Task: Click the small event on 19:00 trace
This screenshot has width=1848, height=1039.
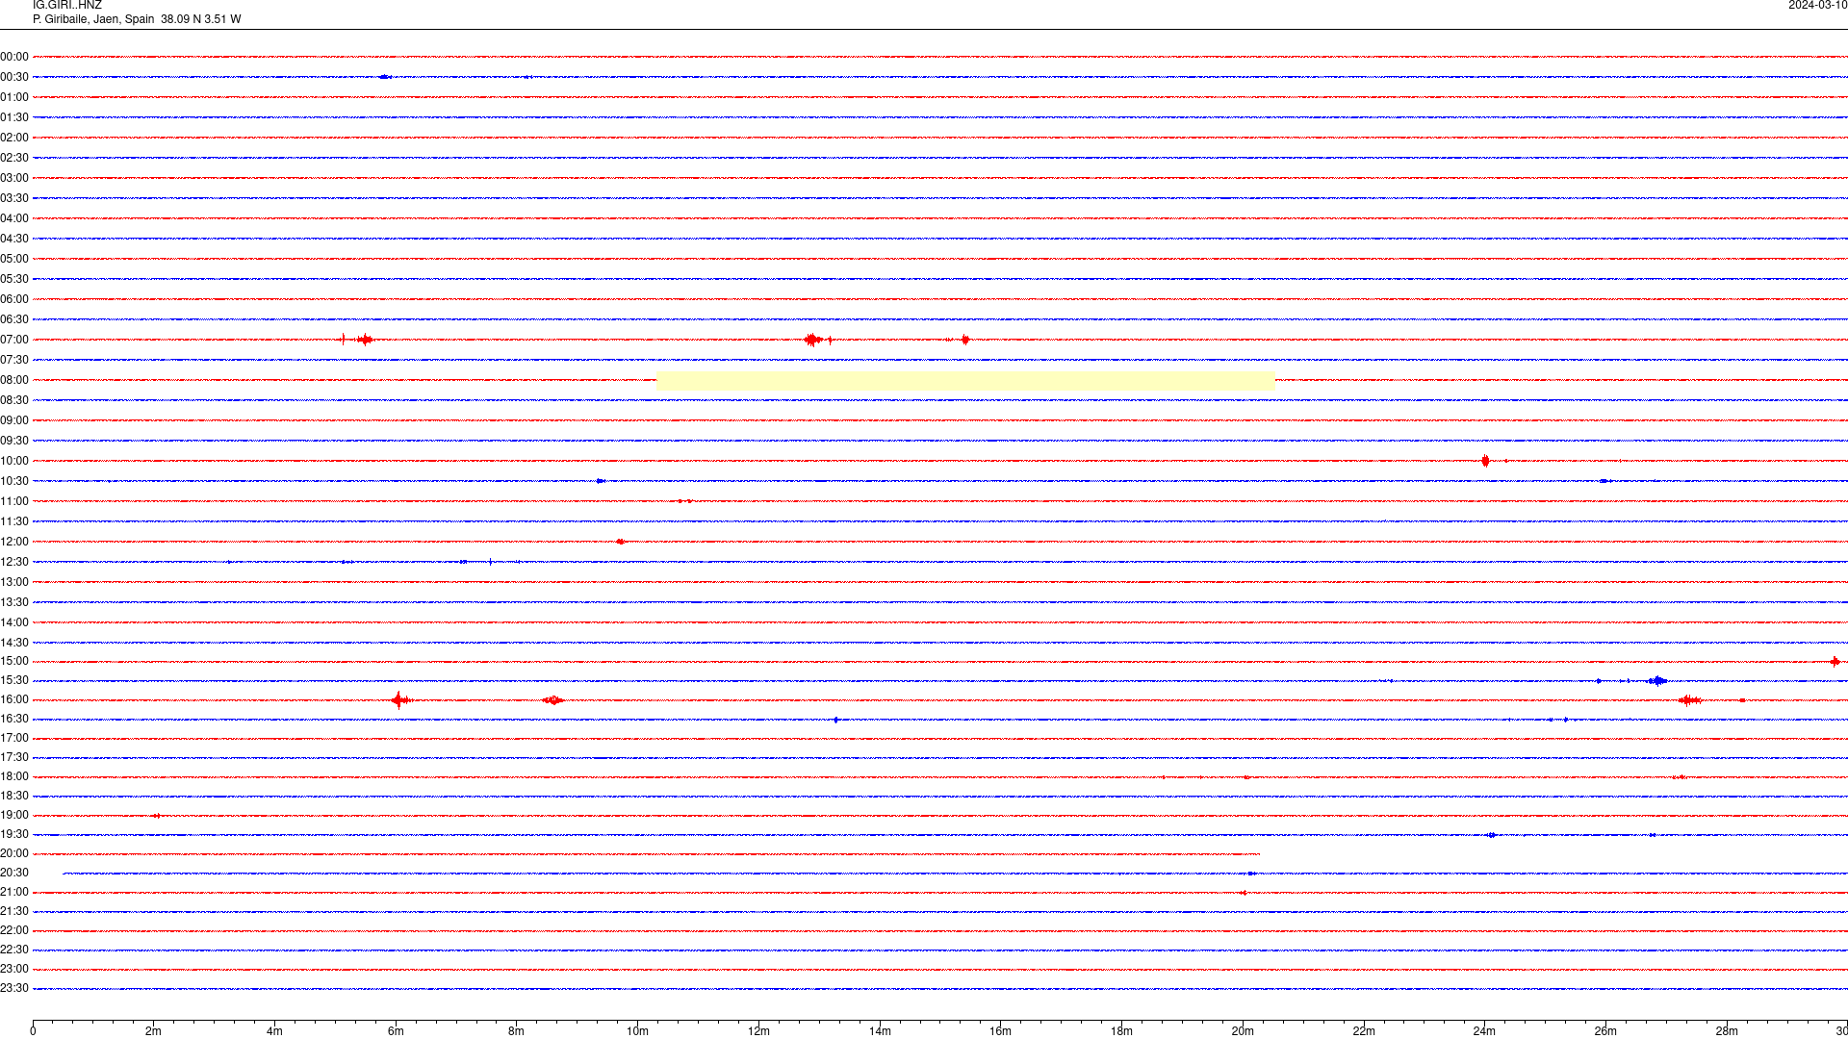Action: tap(156, 816)
